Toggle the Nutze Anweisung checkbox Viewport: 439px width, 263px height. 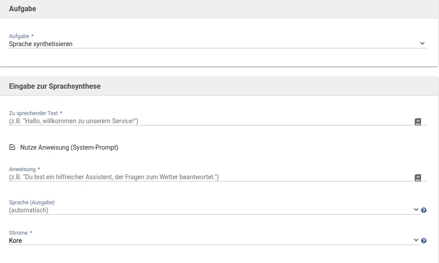[x=13, y=147]
